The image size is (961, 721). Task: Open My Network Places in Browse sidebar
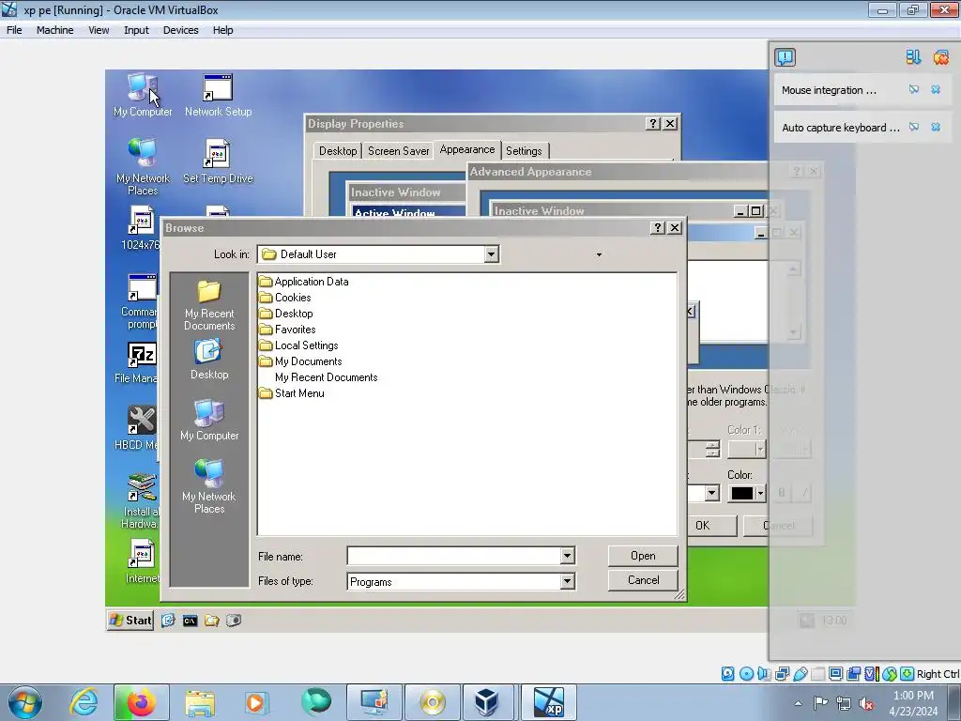[209, 486]
